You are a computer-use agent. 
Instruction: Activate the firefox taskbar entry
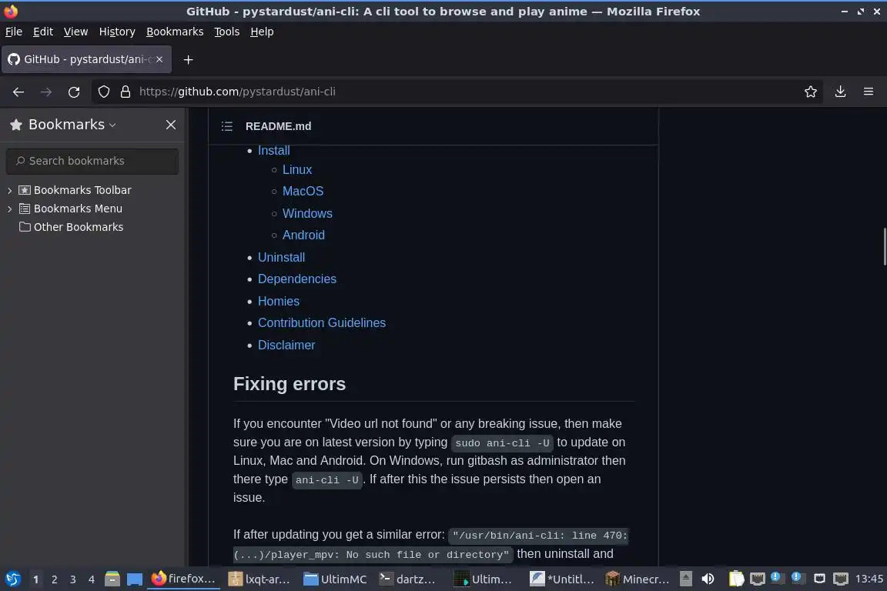pos(183,579)
